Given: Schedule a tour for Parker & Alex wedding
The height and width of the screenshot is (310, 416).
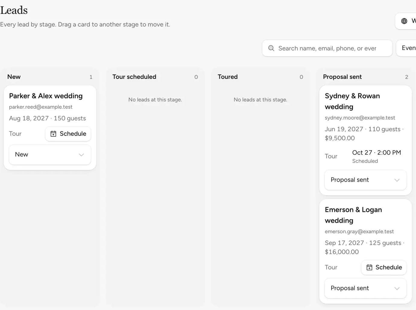Looking at the screenshot, I should (68, 134).
